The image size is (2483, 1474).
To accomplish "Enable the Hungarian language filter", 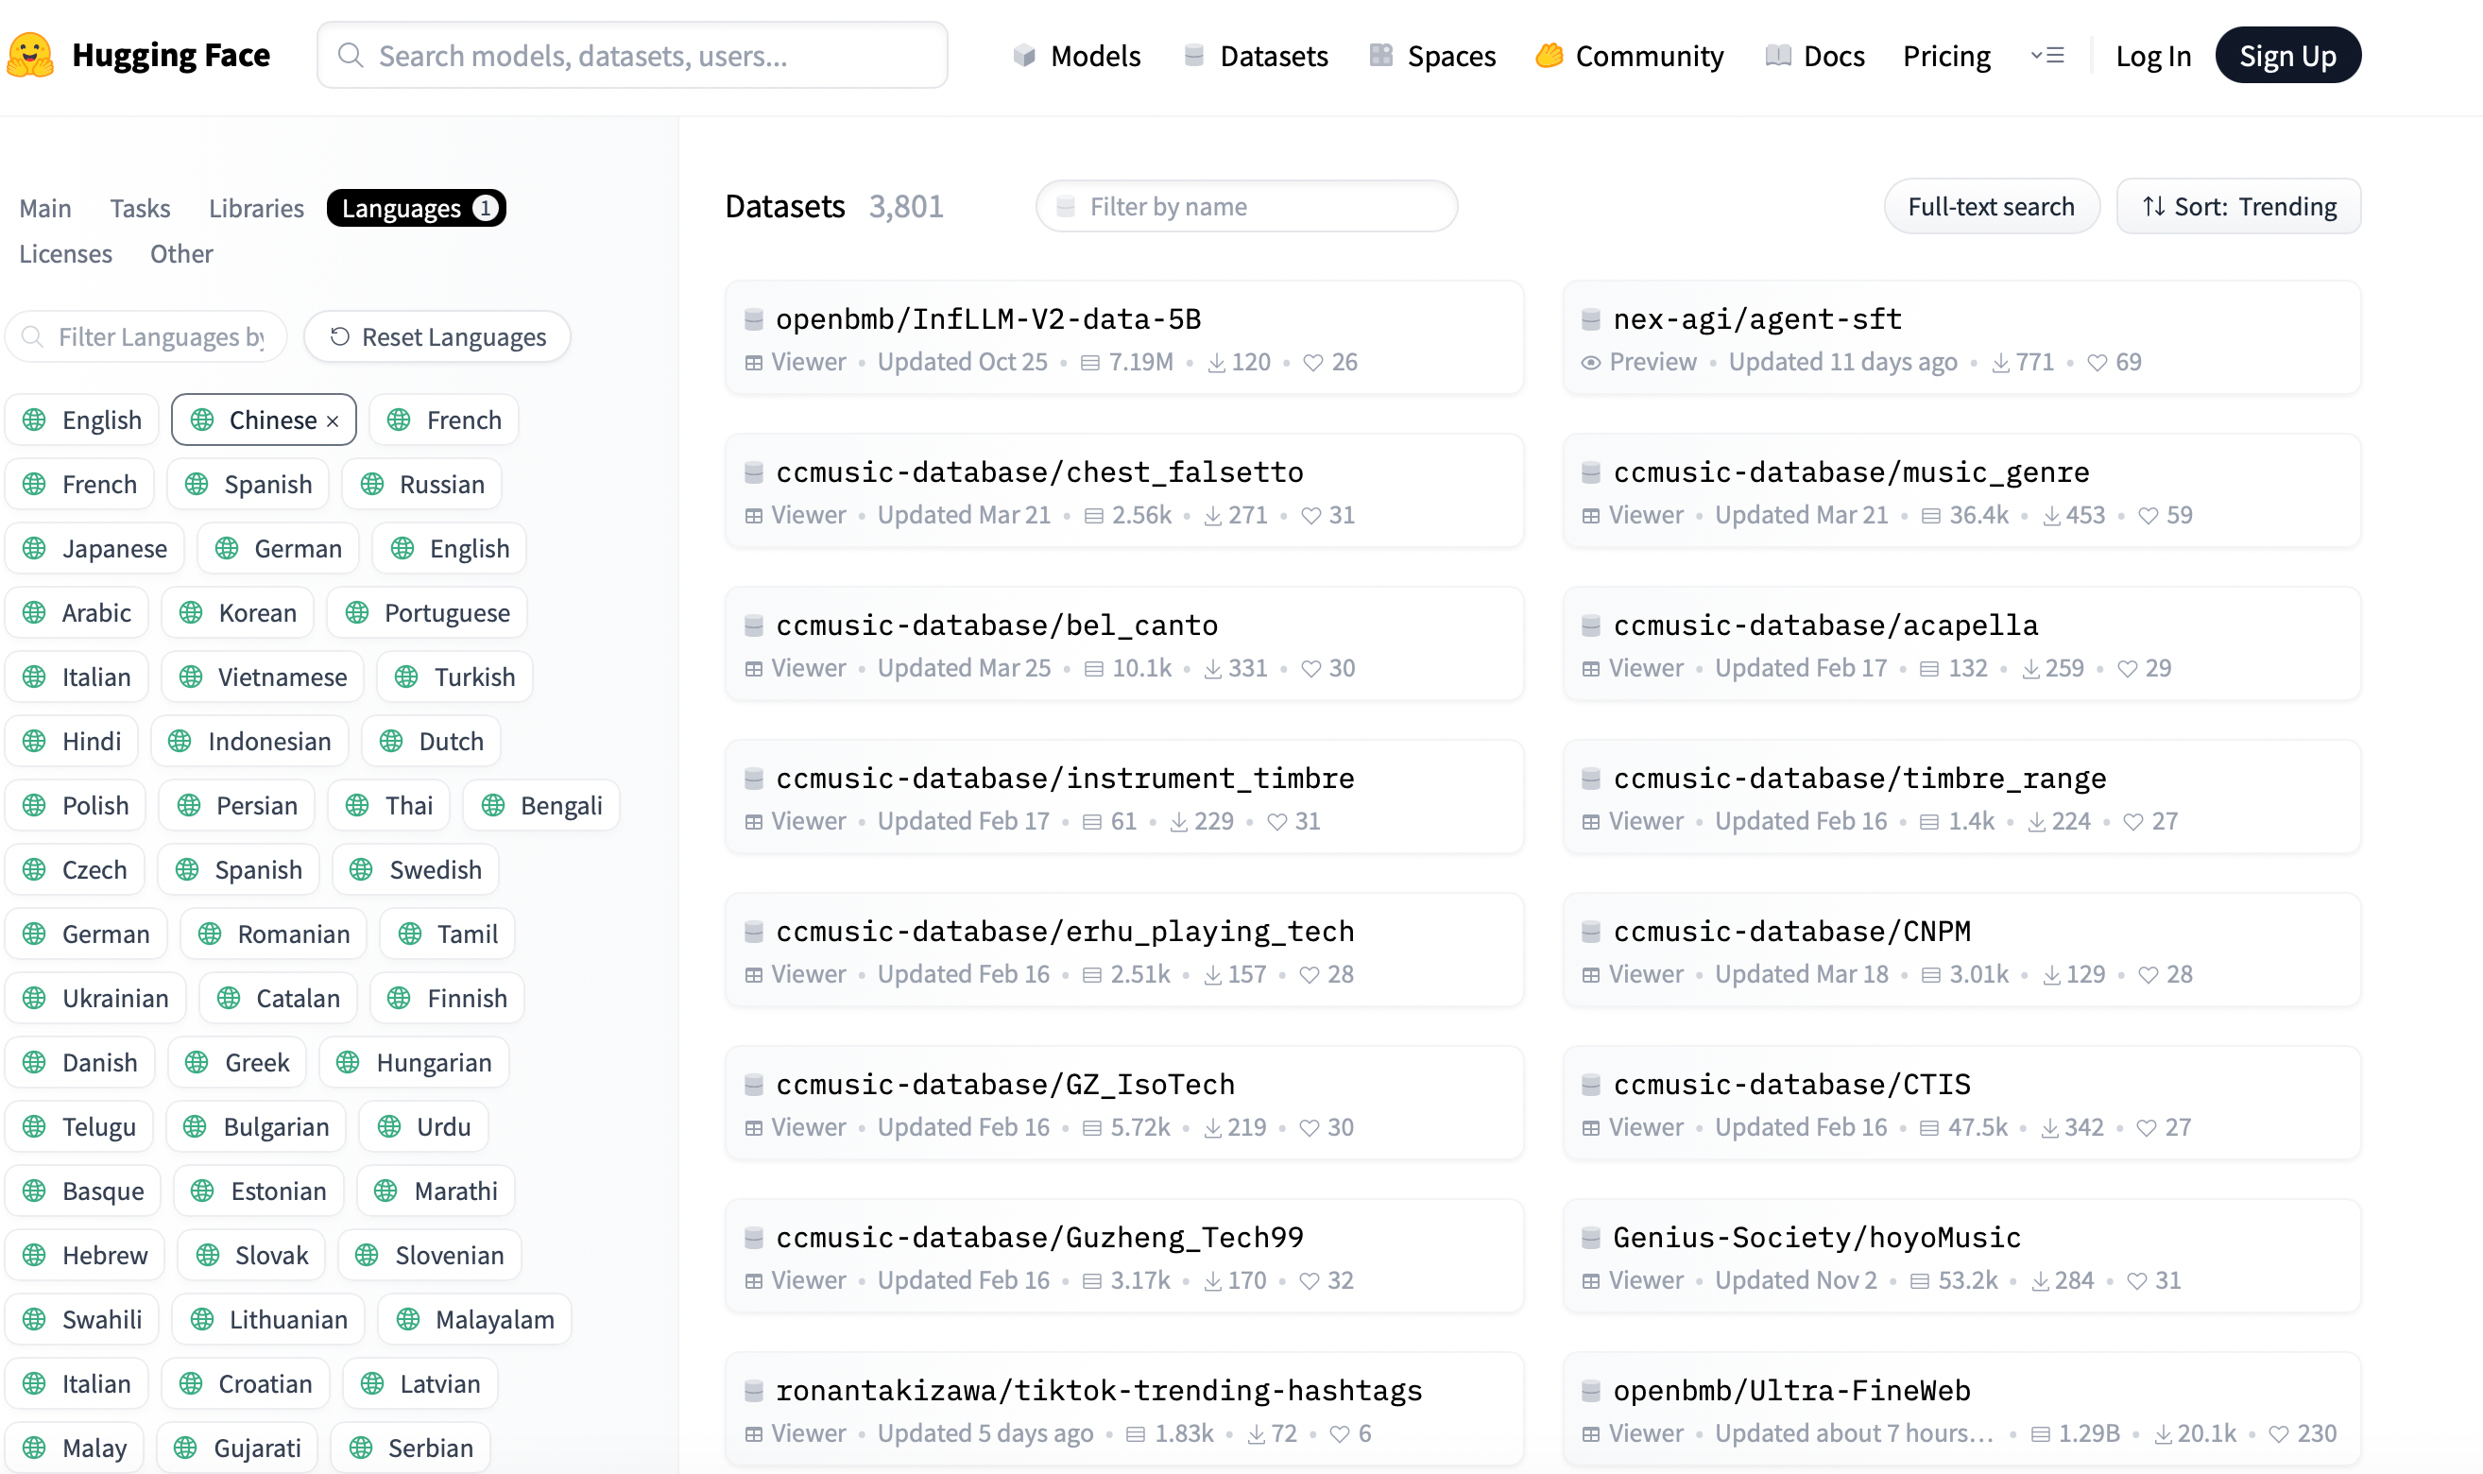I will [414, 1063].
